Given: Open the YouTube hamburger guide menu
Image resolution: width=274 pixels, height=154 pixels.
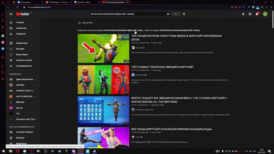Looking at the screenshot, I should tap(11, 14).
